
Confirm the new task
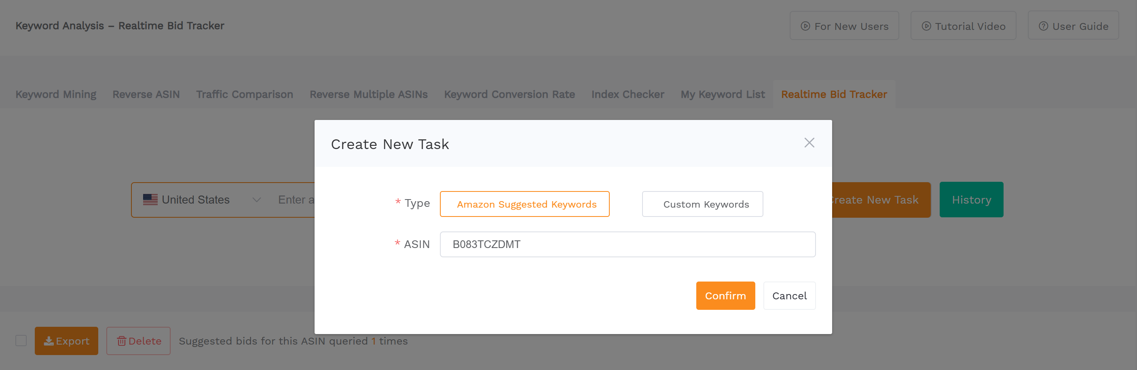coord(725,296)
